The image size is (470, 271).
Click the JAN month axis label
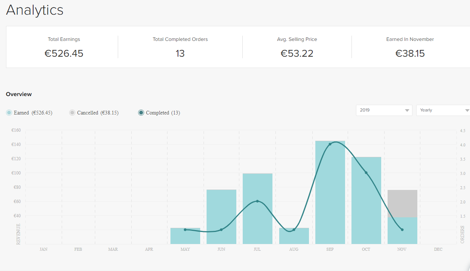44,249
